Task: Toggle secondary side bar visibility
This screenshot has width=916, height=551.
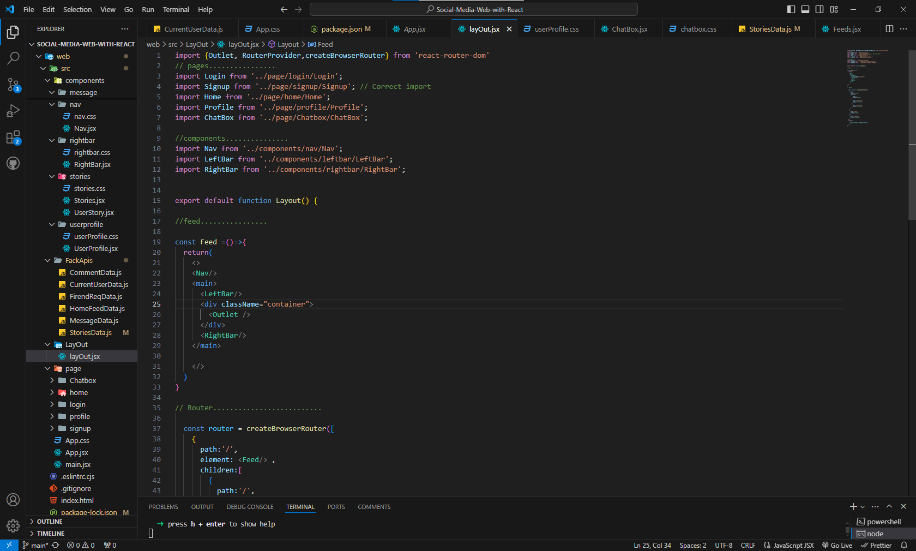Action: [x=819, y=9]
